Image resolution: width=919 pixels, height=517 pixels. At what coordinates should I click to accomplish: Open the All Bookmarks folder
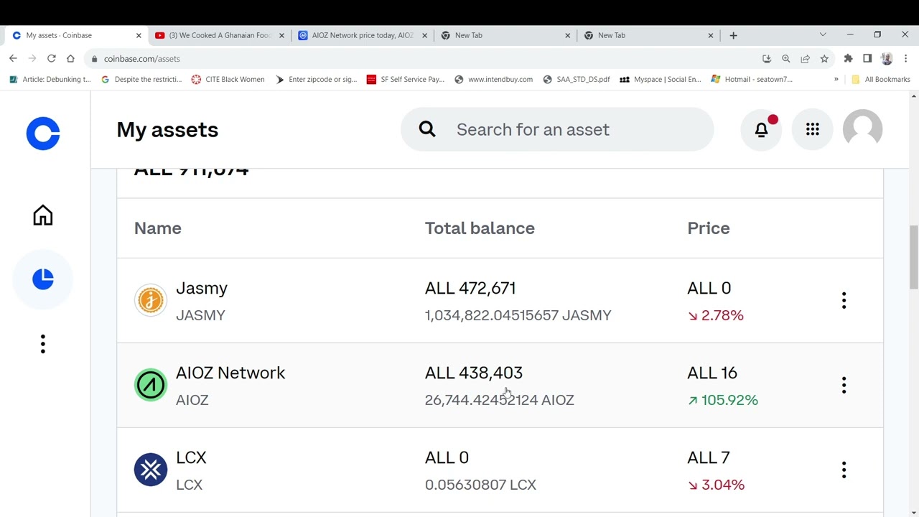[x=880, y=80]
